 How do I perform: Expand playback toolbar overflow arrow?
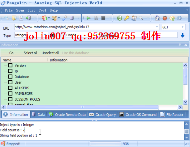[110, 18]
